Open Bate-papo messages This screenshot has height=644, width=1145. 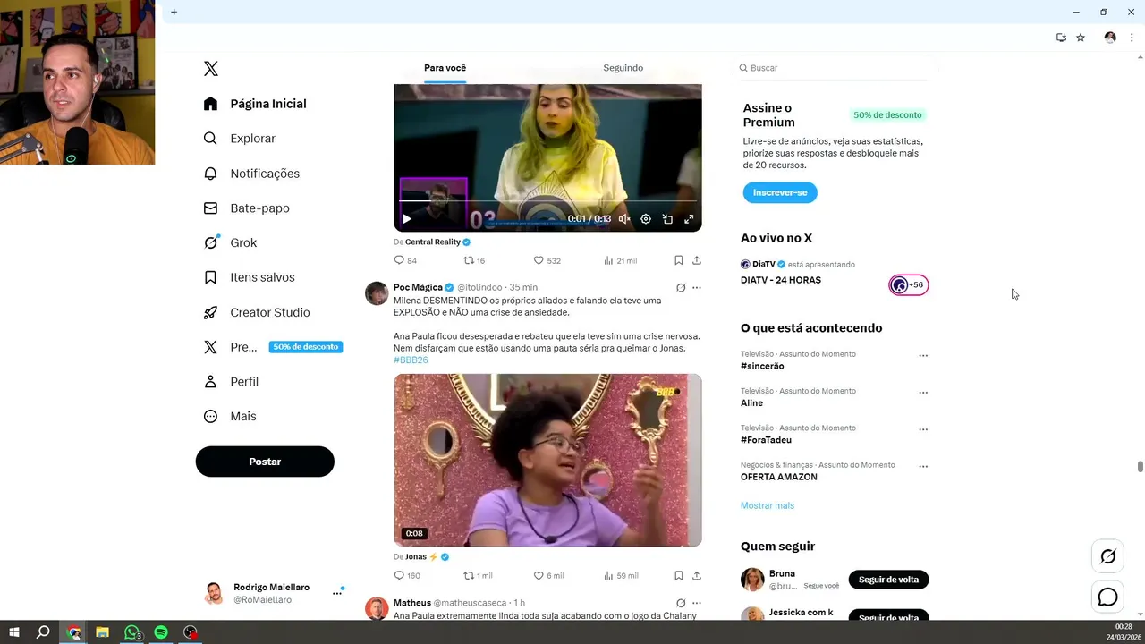[246, 208]
